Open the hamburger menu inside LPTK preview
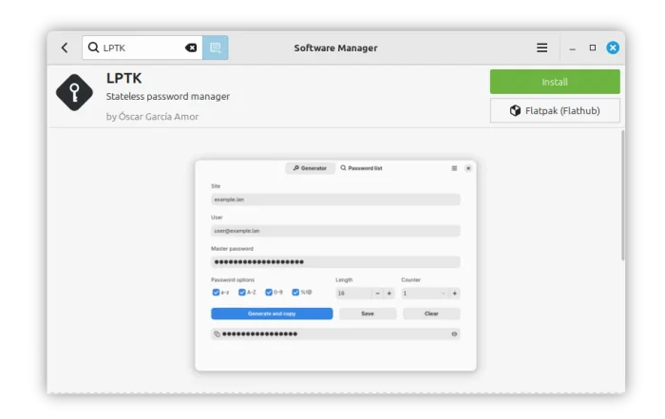 point(454,168)
